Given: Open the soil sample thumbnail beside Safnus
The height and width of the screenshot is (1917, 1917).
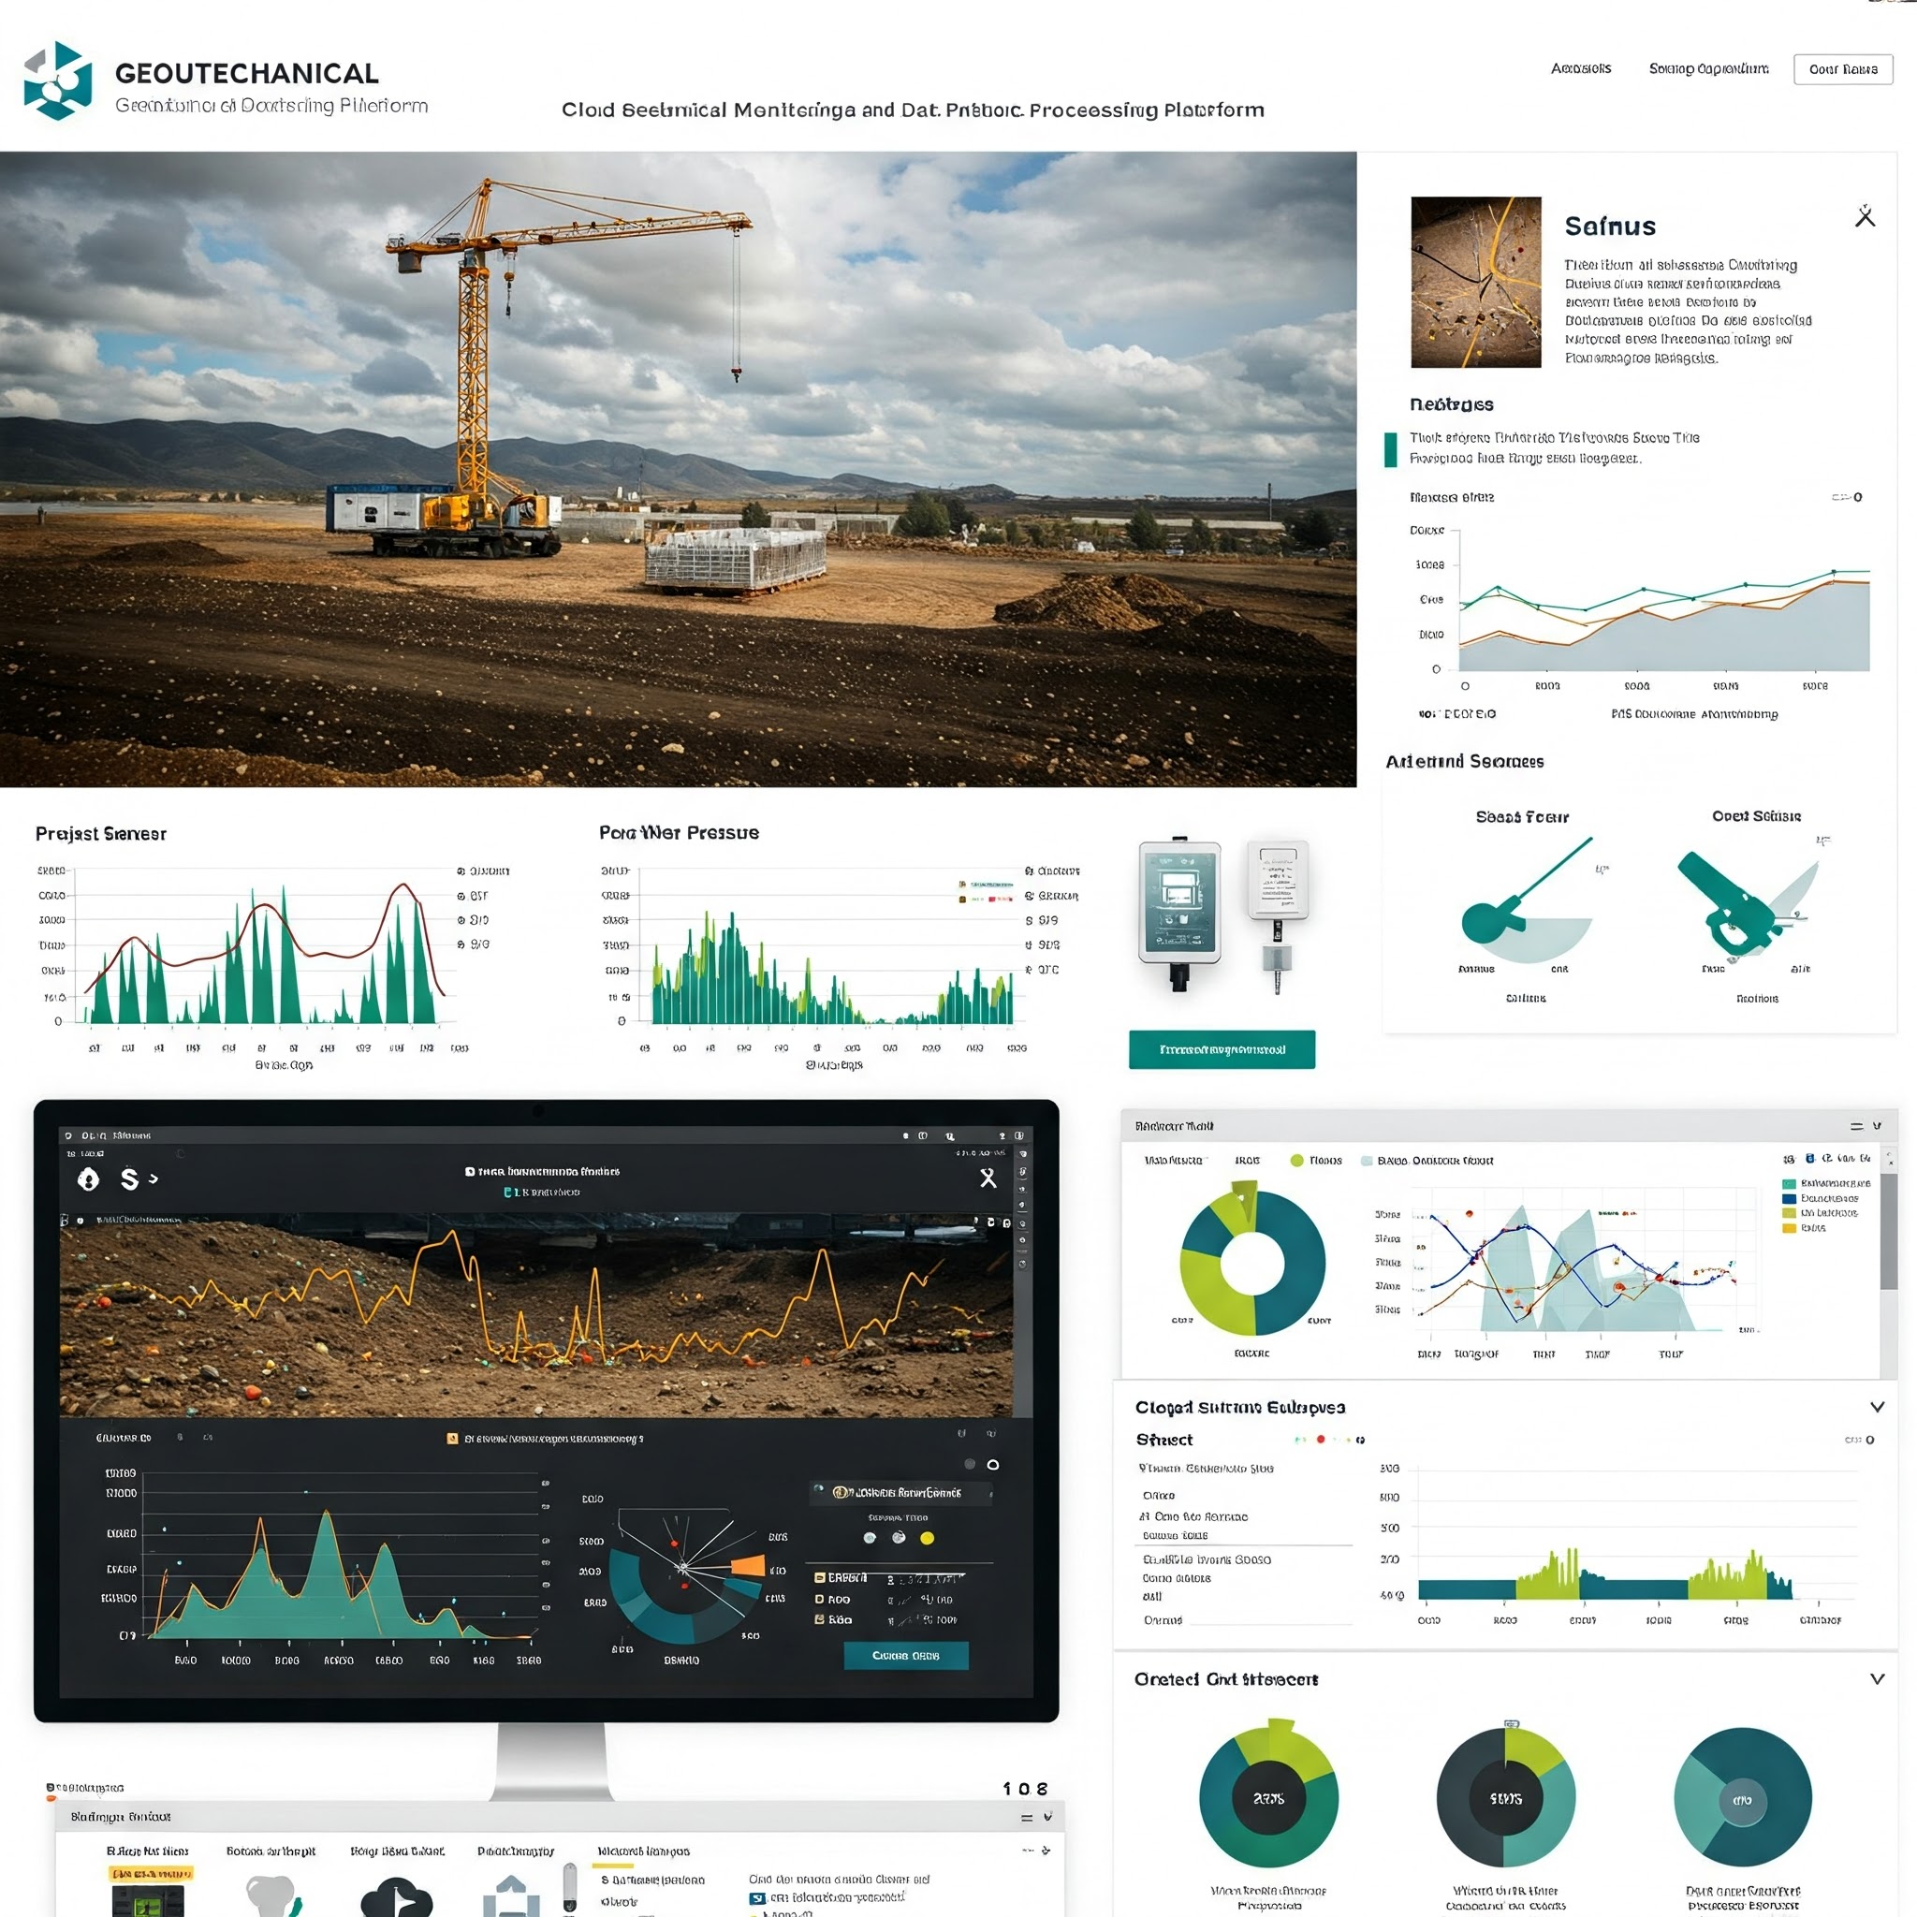Looking at the screenshot, I should [x=1475, y=282].
